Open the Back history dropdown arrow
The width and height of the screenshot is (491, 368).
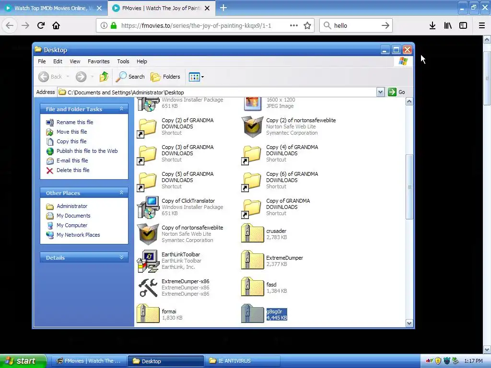(x=68, y=76)
